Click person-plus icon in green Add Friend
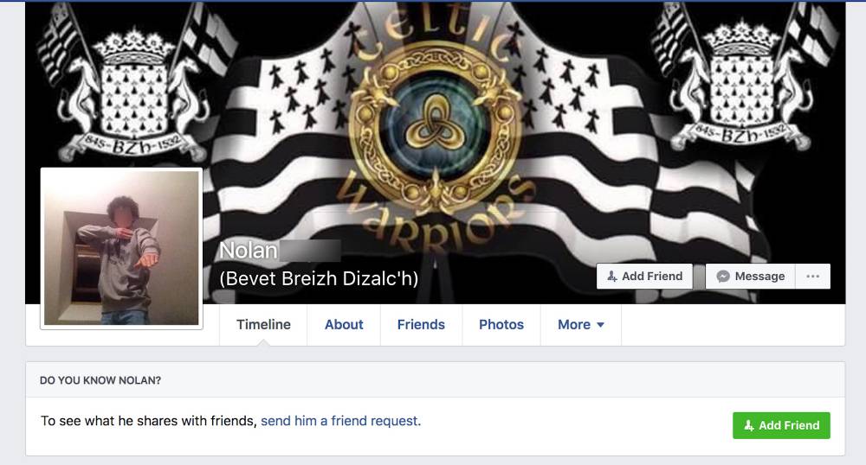Screen dimensions: 866x465 pos(749,425)
